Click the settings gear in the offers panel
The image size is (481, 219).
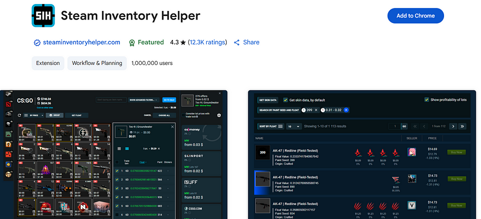point(219,115)
